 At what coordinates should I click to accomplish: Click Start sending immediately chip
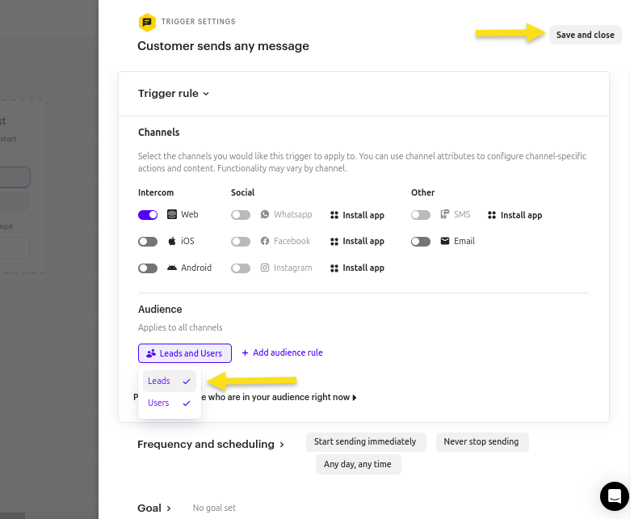tap(366, 442)
